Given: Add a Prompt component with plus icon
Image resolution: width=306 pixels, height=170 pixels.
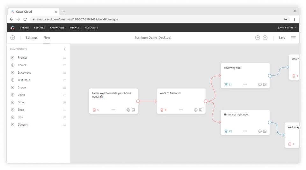Looking at the screenshot, I should (13, 58).
